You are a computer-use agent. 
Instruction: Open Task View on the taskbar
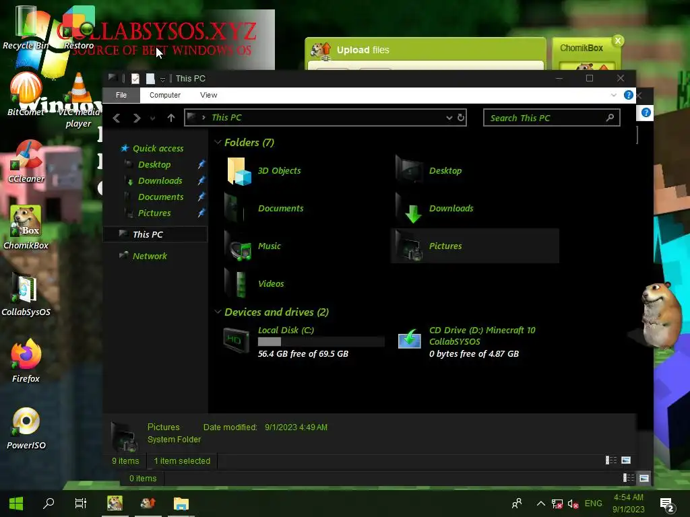pyautogui.click(x=81, y=504)
